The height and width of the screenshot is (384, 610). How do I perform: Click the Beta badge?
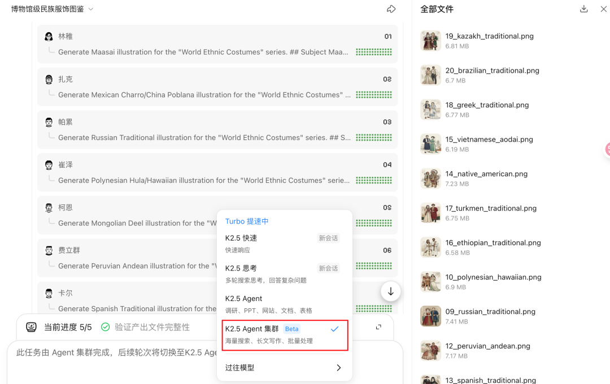(292, 329)
